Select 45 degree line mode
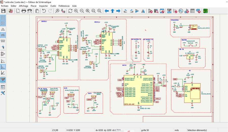228x132 pixels. tap(3, 73)
